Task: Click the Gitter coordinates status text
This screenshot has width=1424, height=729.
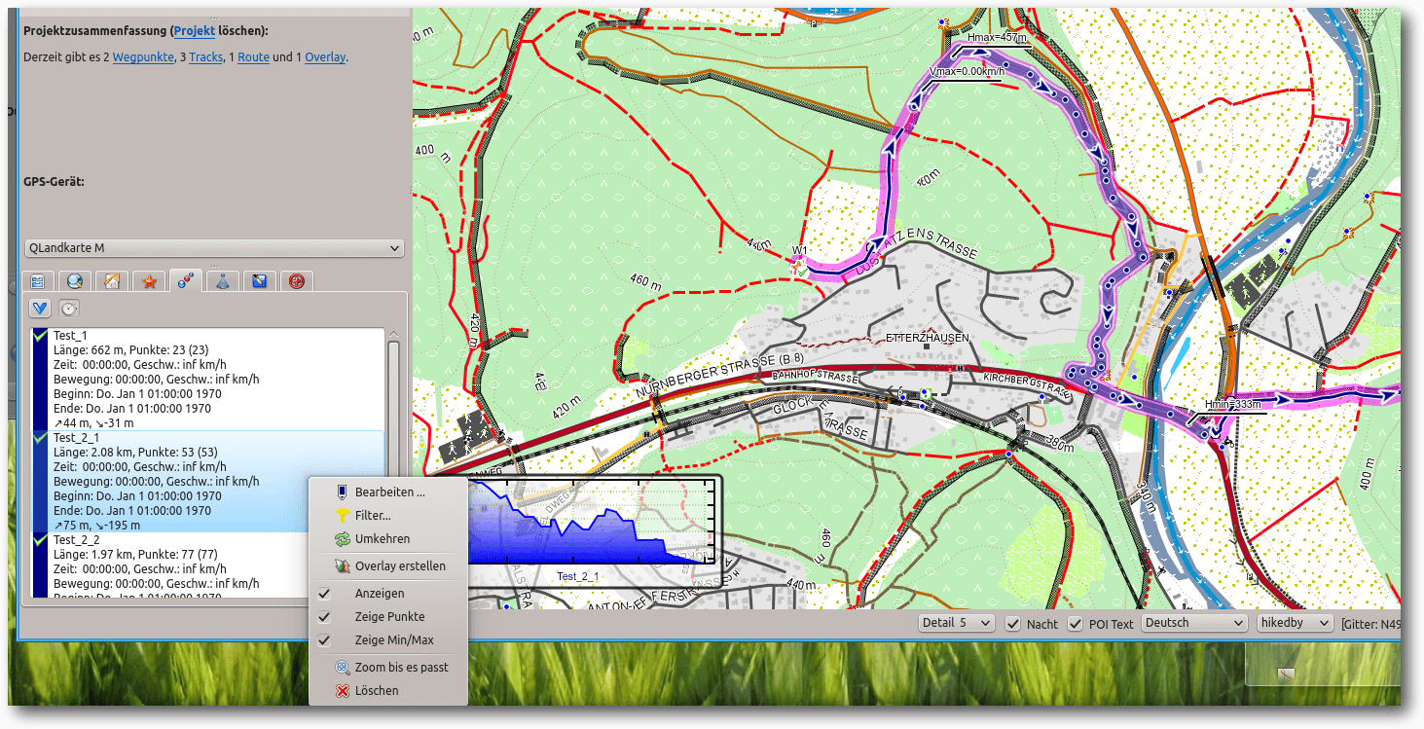Action: click(x=1370, y=624)
